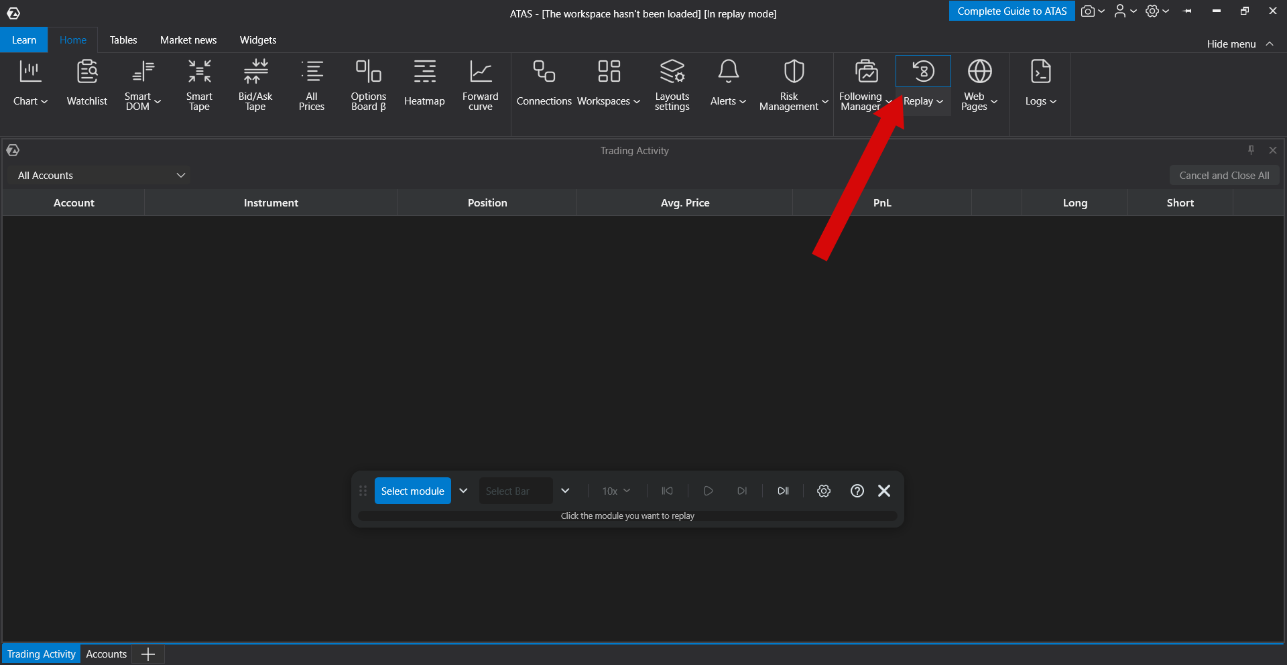Screen dimensions: 1287x665
Task: Collapse the ribbon with Hide menu
Action: (x=1239, y=44)
